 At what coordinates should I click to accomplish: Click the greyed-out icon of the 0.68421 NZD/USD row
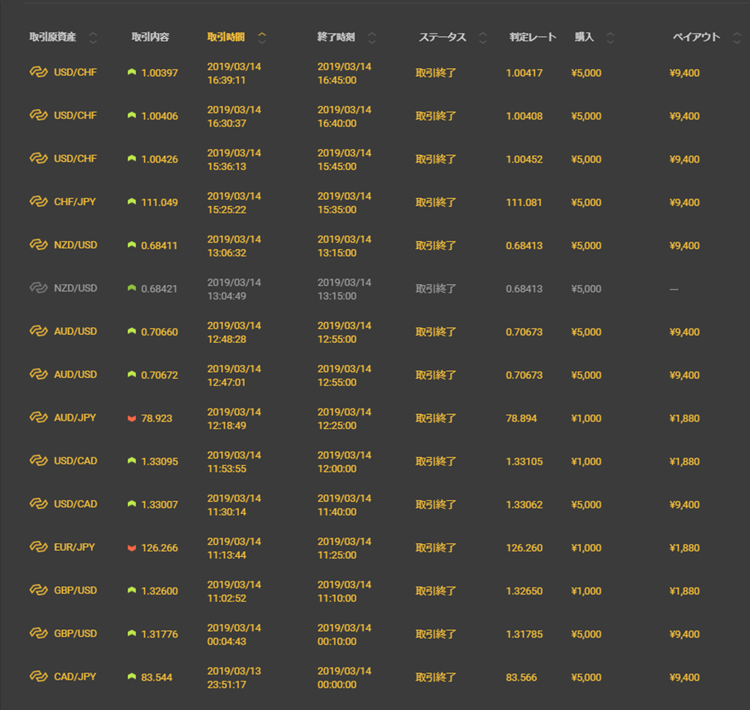click(38, 288)
